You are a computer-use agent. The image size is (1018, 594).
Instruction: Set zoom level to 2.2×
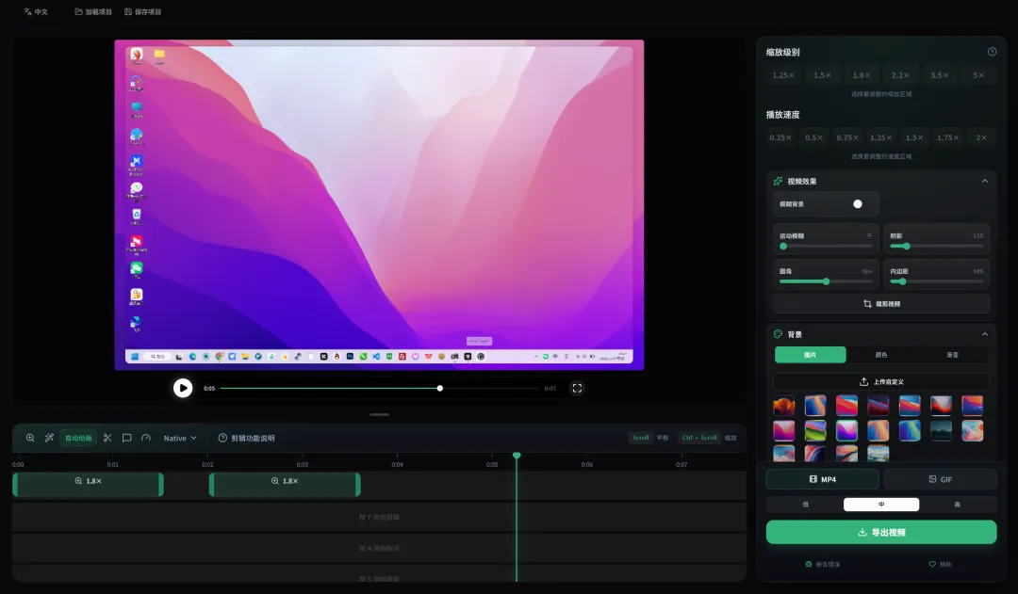(x=900, y=75)
